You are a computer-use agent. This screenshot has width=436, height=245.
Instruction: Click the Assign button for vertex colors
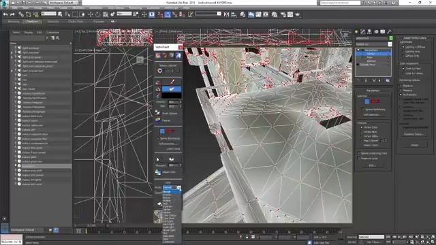point(415,145)
